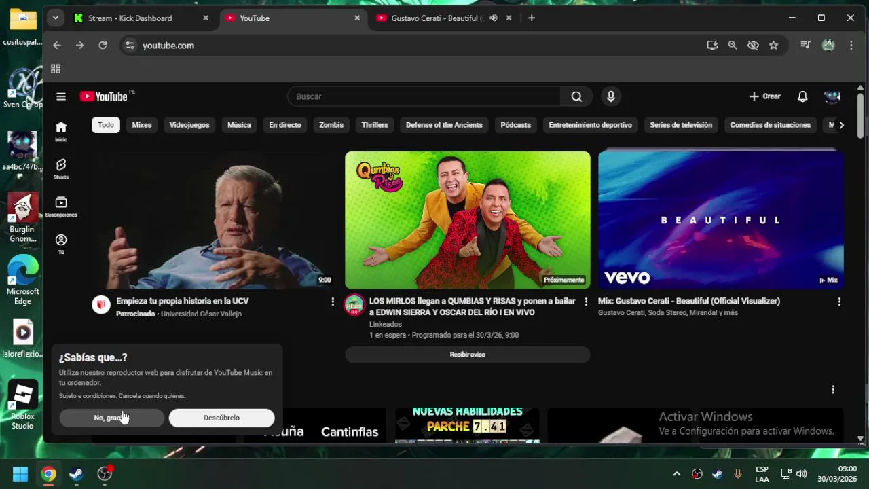Go back in Chrome

[x=57, y=46]
